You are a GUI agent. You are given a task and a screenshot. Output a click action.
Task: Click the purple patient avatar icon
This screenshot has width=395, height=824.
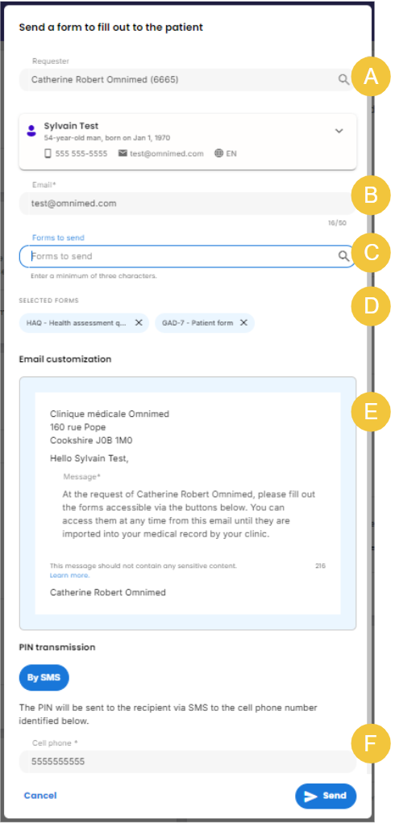[x=31, y=130]
